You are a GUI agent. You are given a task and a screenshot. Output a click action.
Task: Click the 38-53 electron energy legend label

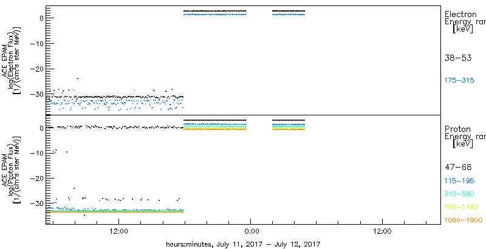458,58
